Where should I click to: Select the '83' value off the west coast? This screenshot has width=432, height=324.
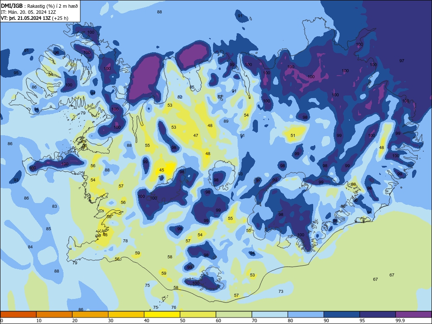tap(54, 206)
